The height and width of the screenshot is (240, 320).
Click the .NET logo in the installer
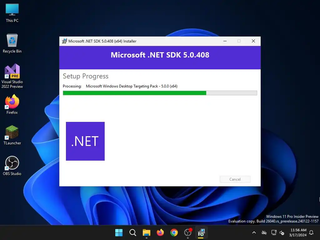point(85,141)
